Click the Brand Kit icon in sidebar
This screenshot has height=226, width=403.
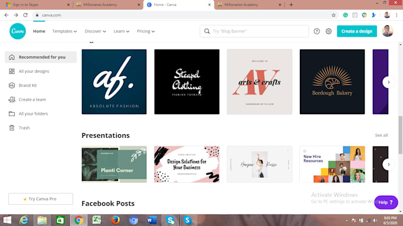(x=12, y=85)
